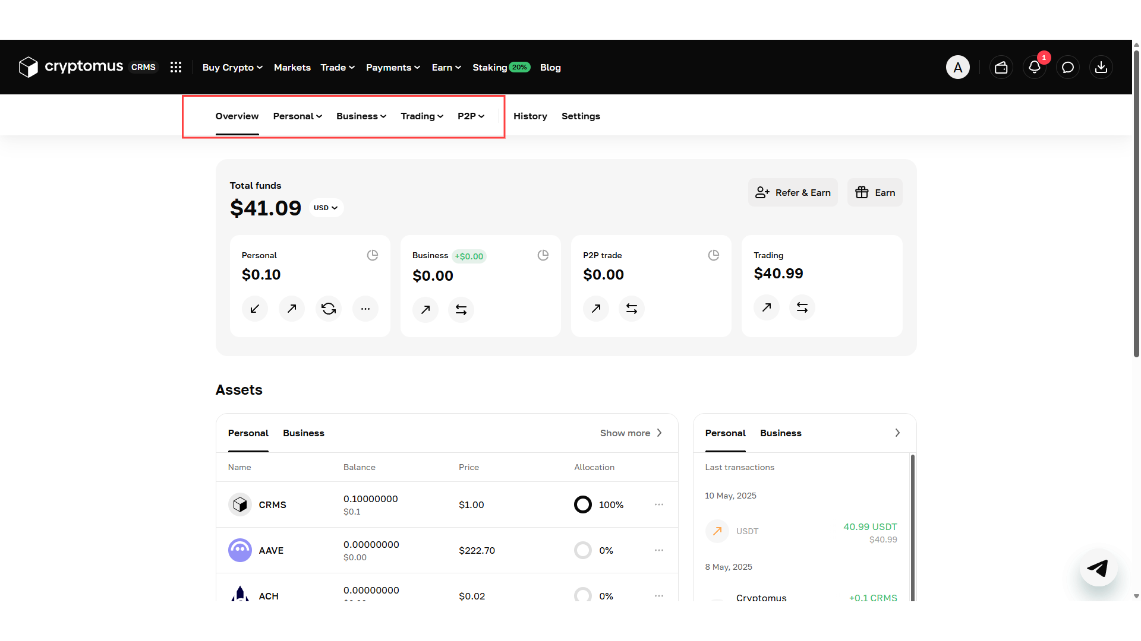
Task: Open AAVE row options menu
Action: click(659, 550)
